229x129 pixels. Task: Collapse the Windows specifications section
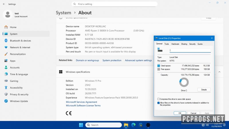tap(219, 72)
